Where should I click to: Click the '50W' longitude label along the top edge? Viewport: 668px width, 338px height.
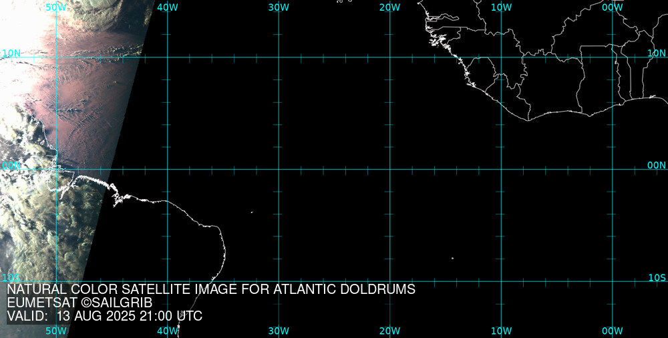tap(56, 7)
